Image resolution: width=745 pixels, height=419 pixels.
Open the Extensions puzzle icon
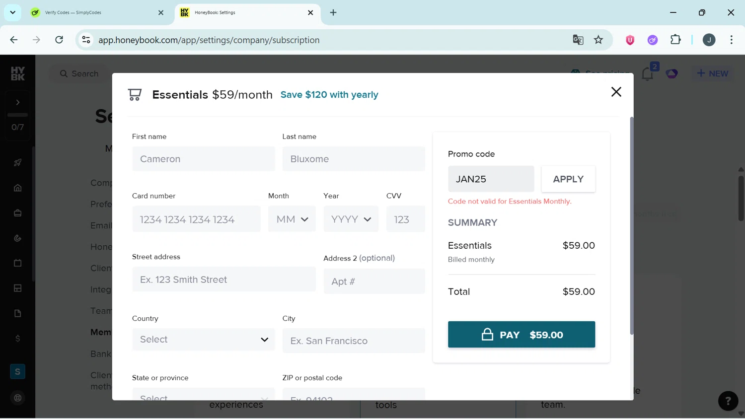click(675, 40)
